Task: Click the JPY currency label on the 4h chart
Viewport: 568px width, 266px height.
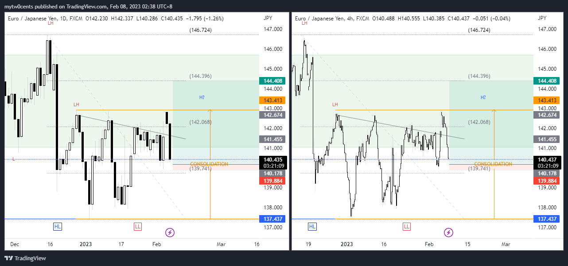Action: [543, 18]
